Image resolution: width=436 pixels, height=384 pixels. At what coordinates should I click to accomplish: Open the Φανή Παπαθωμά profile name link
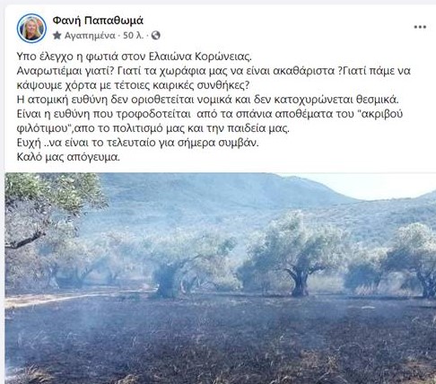point(98,21)
